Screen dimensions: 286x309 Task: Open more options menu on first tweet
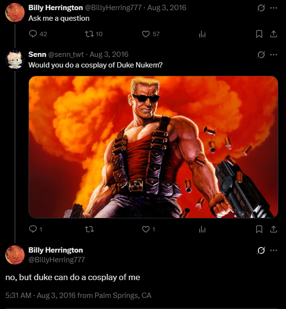(273, 8)
